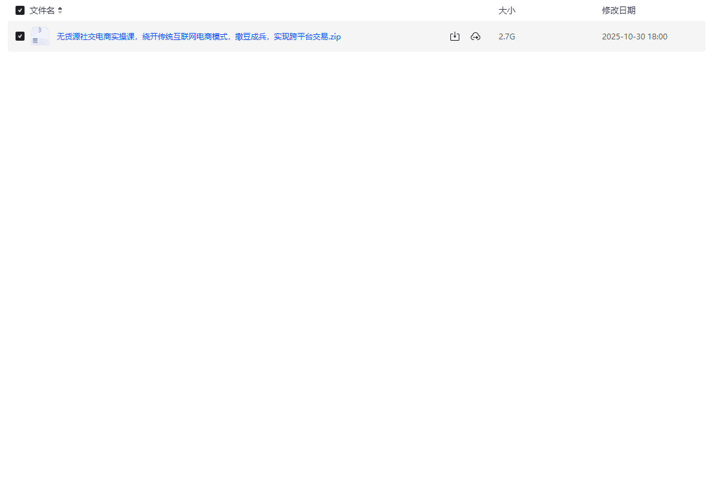Click row blank space between filename and download icon
This screenshot has width=712, height=485.
pyautogui.click(x=394, y=37)
